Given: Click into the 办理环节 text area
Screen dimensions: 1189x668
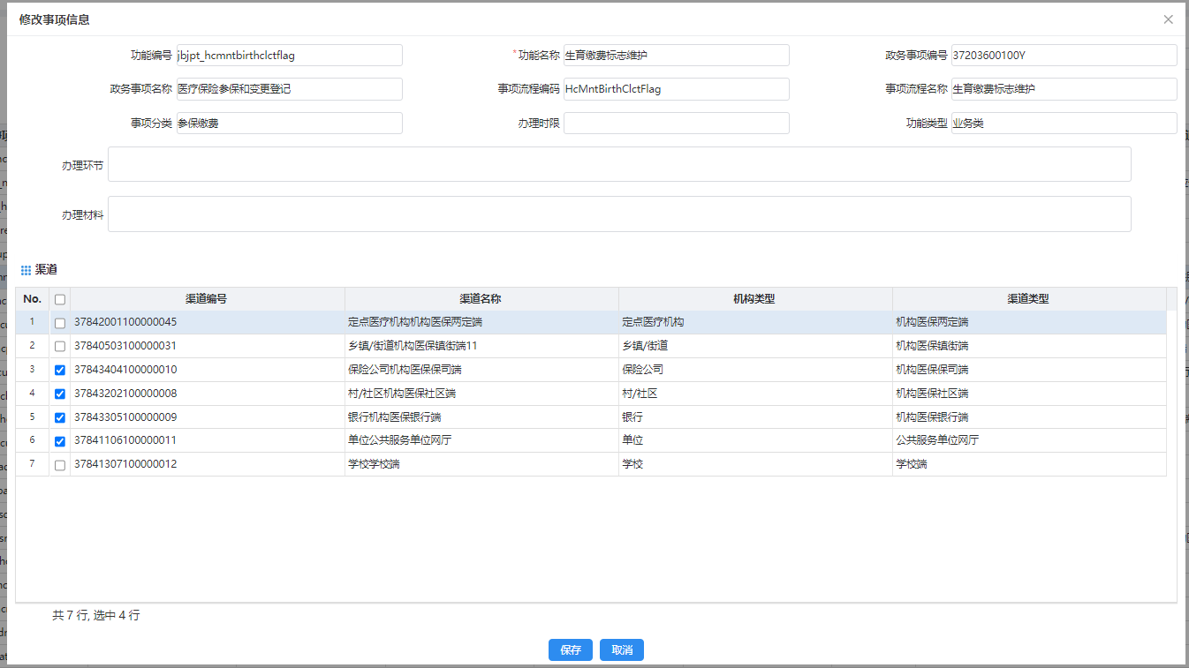Looking at the screenshot, I should 618,165.
